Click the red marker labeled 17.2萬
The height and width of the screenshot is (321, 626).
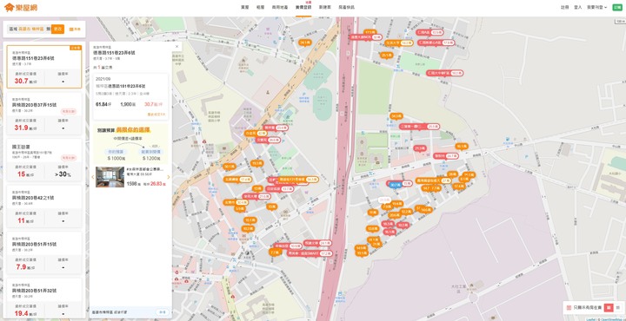310,253
